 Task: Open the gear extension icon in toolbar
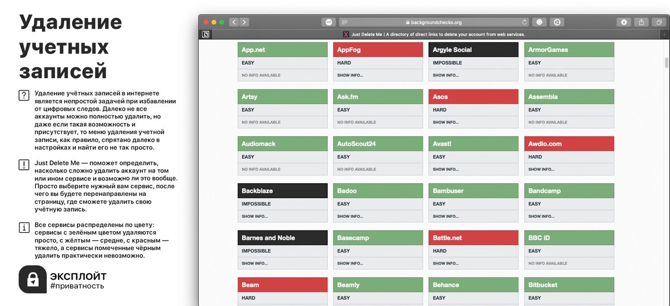(557, 22)
